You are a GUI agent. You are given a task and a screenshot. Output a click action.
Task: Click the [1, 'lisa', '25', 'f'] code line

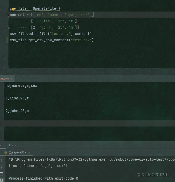[55, 21]
